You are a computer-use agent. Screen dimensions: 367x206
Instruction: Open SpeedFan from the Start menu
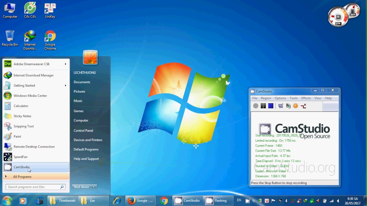pos(36,157)
